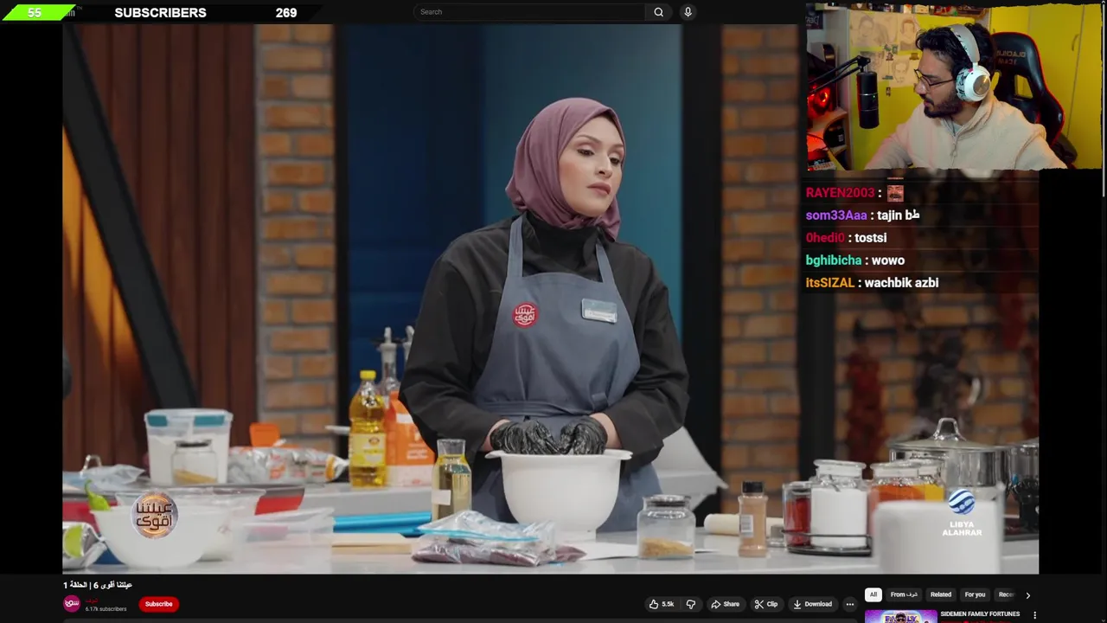Open SIDEMEN FAMILY FORTUNES video thumbnail

point(900,616)
